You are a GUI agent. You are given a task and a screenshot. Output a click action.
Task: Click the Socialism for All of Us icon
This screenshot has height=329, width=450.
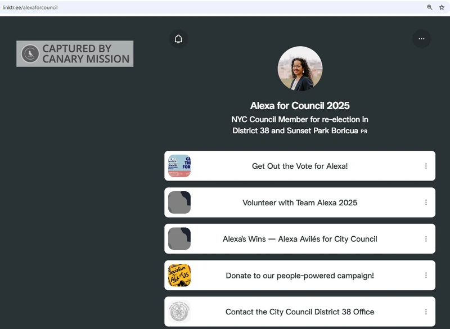tap(179, 276)
